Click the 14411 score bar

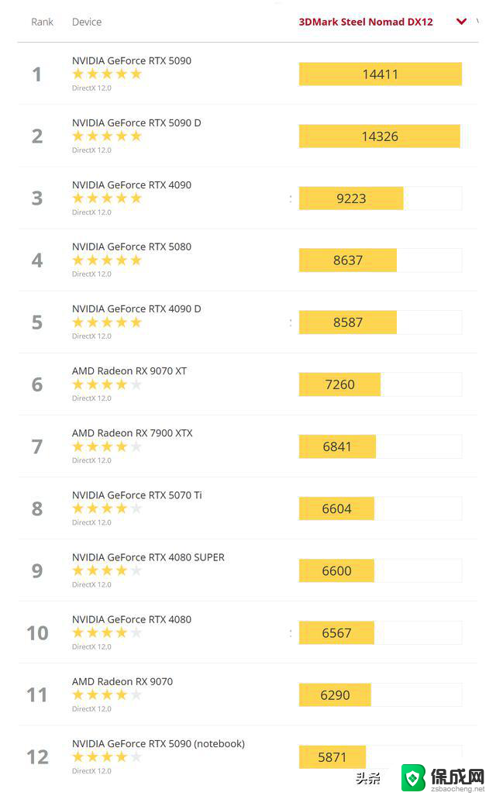[x=381, y=74]
